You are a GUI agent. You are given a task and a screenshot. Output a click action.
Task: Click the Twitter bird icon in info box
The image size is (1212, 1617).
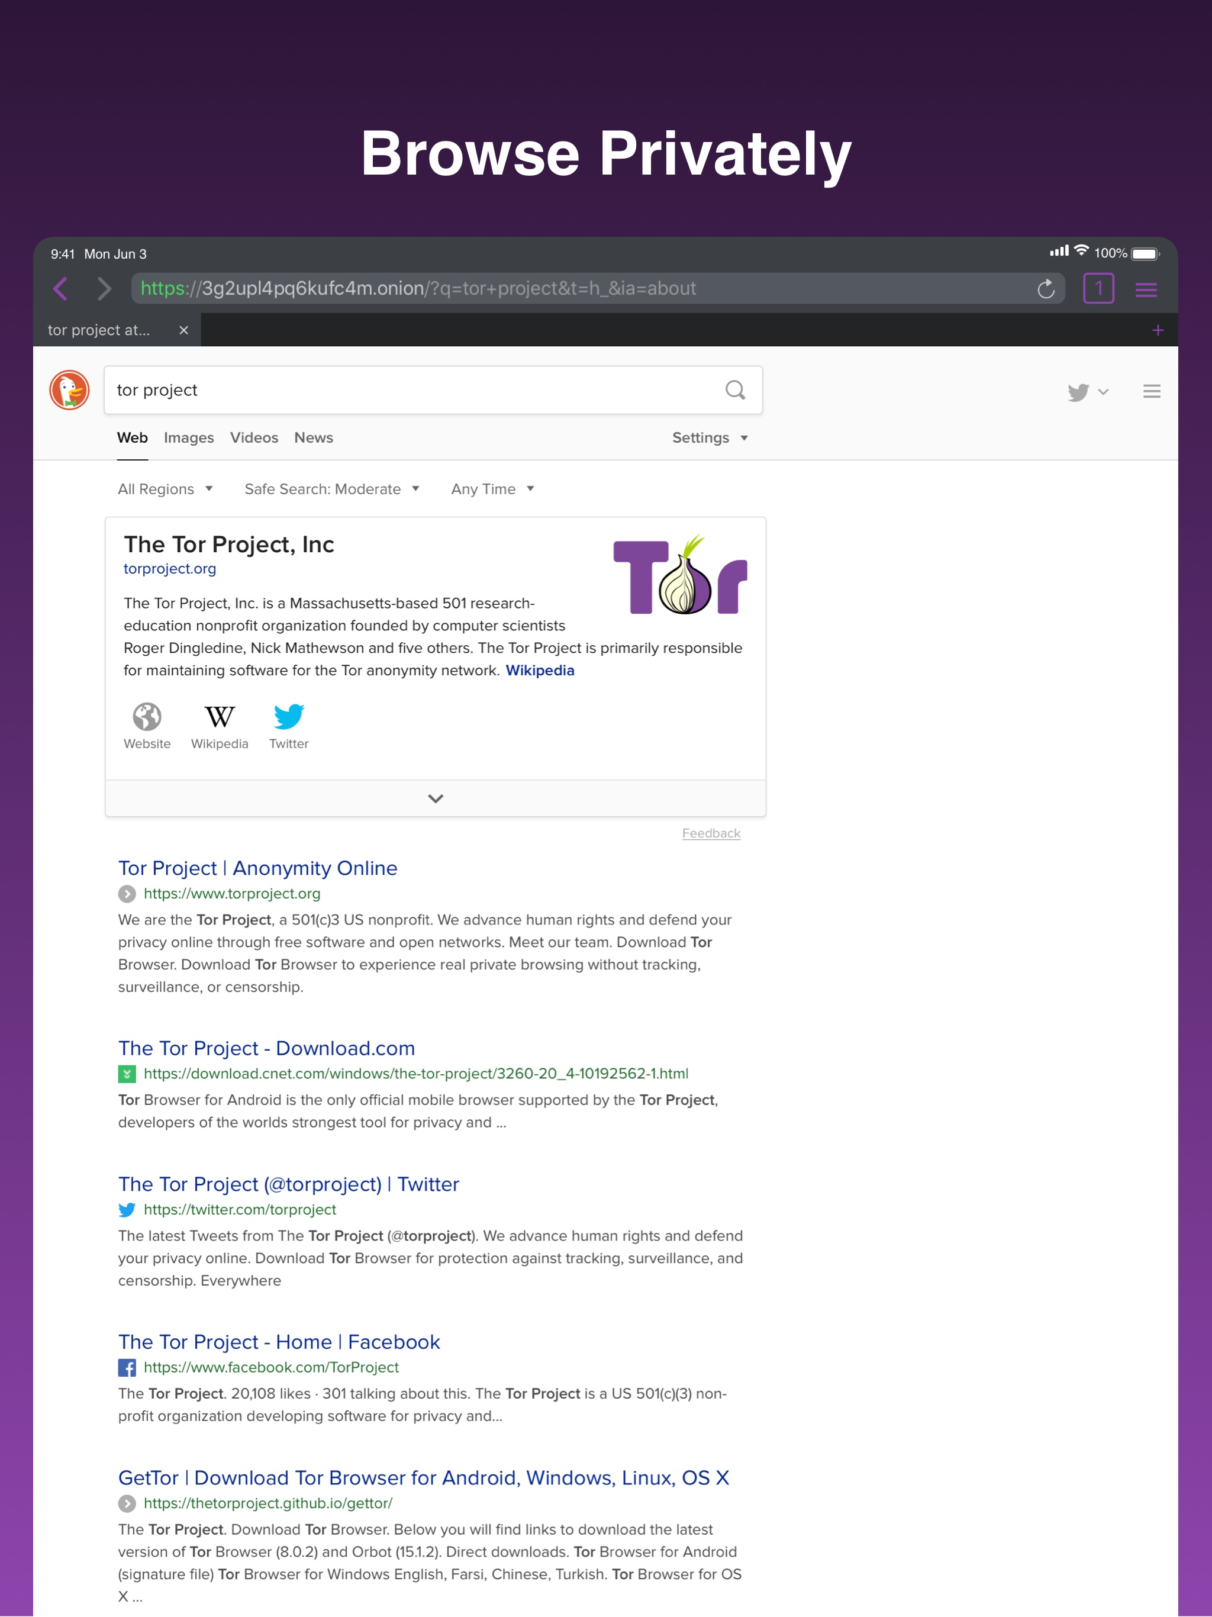click(x=289, y=717)
